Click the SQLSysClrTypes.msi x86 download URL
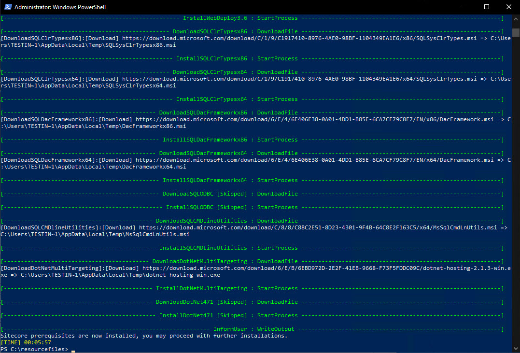 click(x=299, y=39)
